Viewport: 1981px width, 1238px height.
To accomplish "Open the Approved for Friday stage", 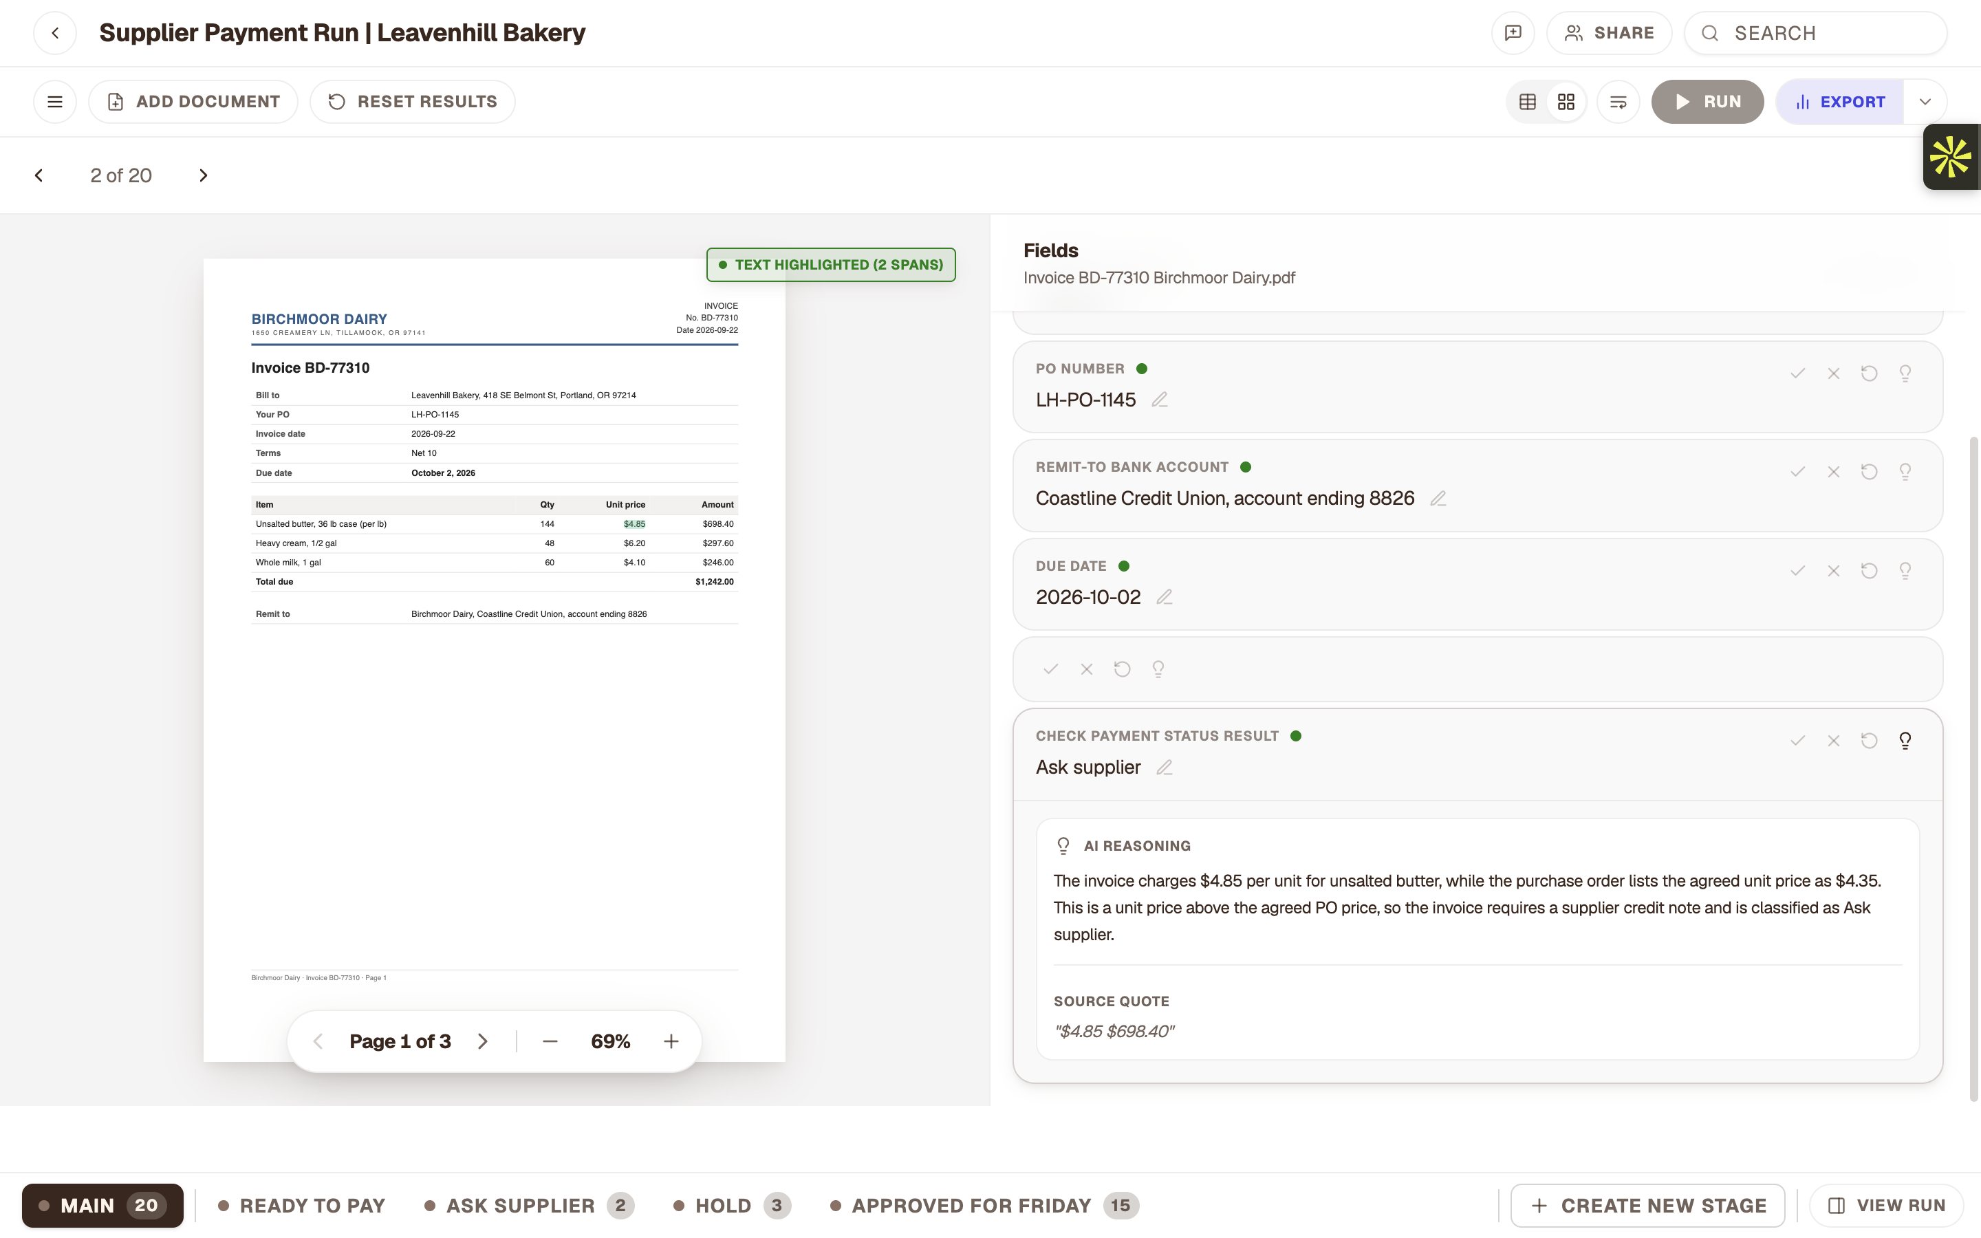I will click(x=985, y=1205).
